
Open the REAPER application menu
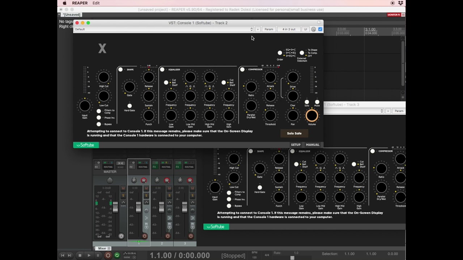80,3
